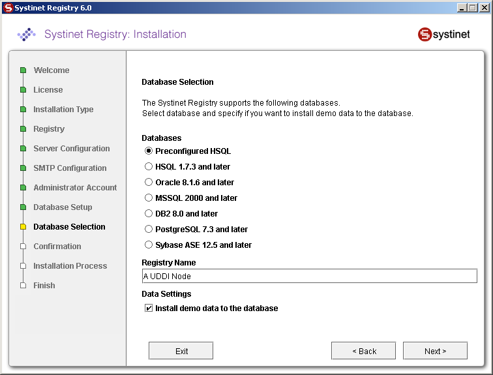Image resolution: width=493 pixels, height=375 pixels.
Task: Click the Systinet Registry: Installation title
Action: [x=115, y=34]
